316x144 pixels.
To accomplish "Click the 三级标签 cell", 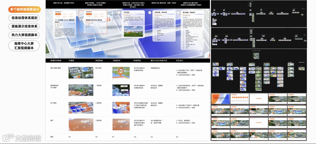I will pos(98,120).
